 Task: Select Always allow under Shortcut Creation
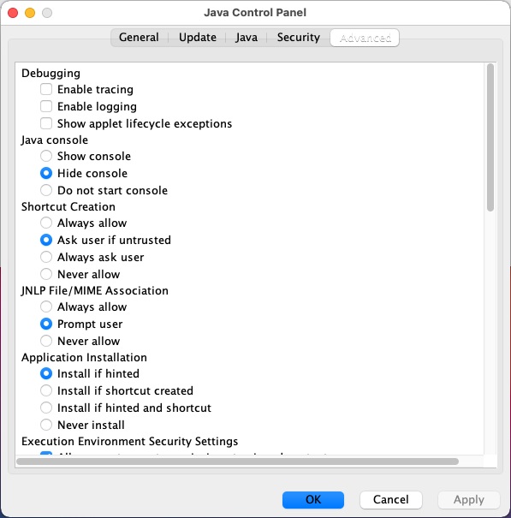tap(46, 223)
